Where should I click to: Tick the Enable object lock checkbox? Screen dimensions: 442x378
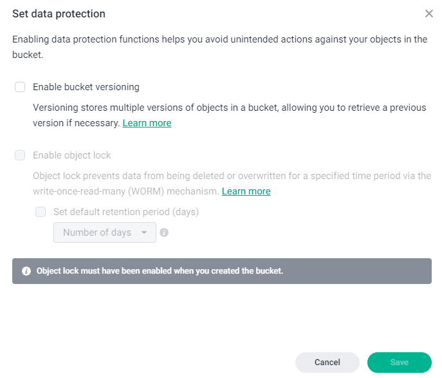pyautogui.click(x=20, y=155)
